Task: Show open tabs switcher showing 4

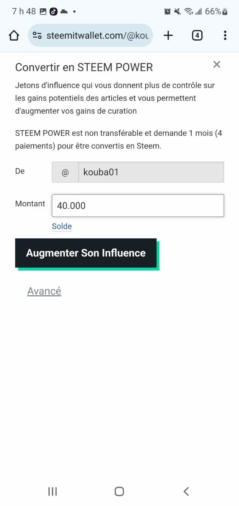Action: [197, 36]
